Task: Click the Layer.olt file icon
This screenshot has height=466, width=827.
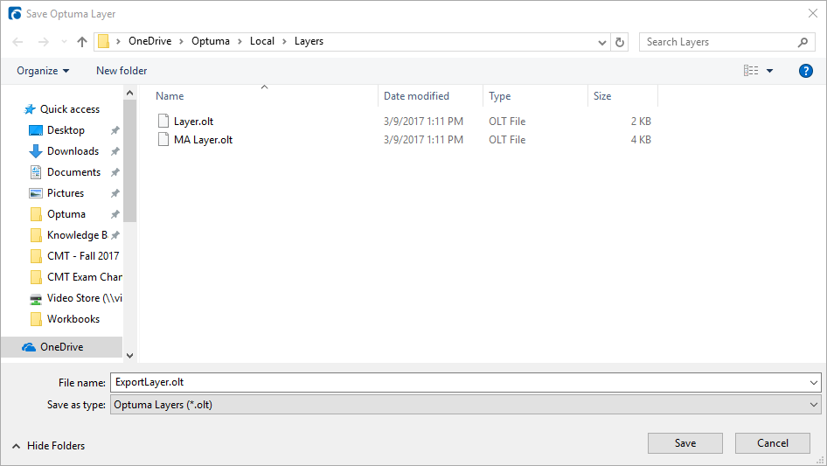Action: coord(163,121)
